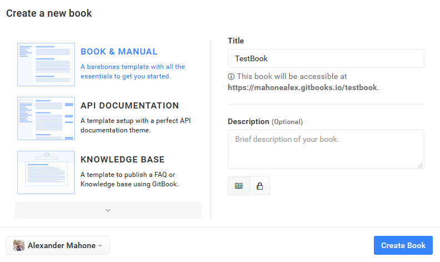Image resolution: width=440 pixels, height=262 pixels.
Task: Choose the KNOWLEDGE BASE heading
Action: pyautogui.click(x=122, y=160)
